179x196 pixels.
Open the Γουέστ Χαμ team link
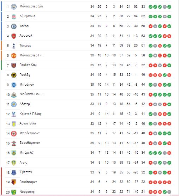28,65
